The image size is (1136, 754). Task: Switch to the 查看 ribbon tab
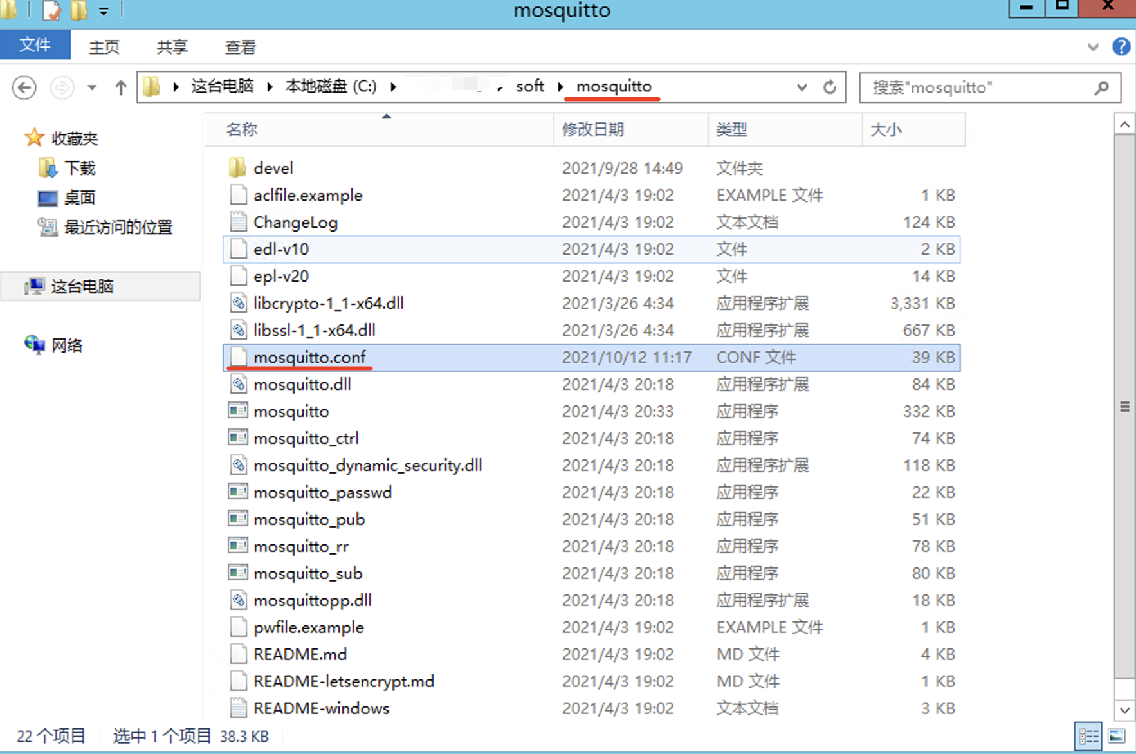click(239, 46)
